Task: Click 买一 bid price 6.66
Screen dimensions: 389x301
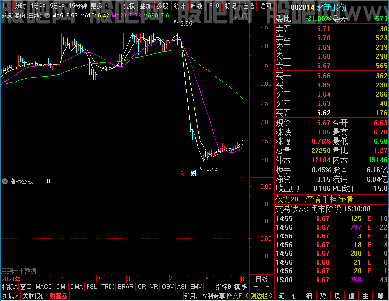Action: tap(324, 76)
